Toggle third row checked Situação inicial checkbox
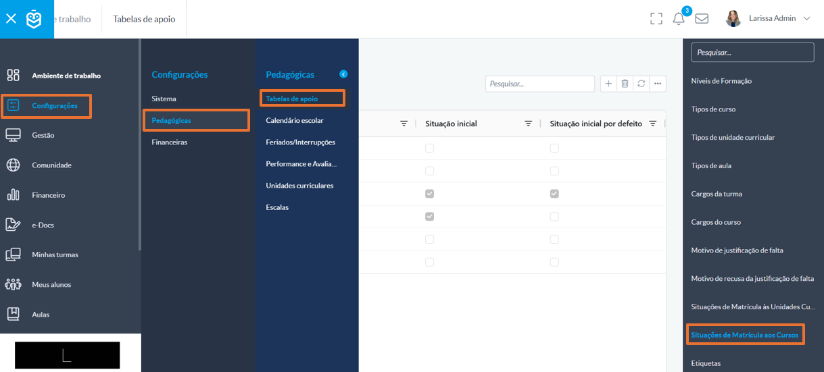This screenshot has height=372, width=824. [x=429, y=194]
